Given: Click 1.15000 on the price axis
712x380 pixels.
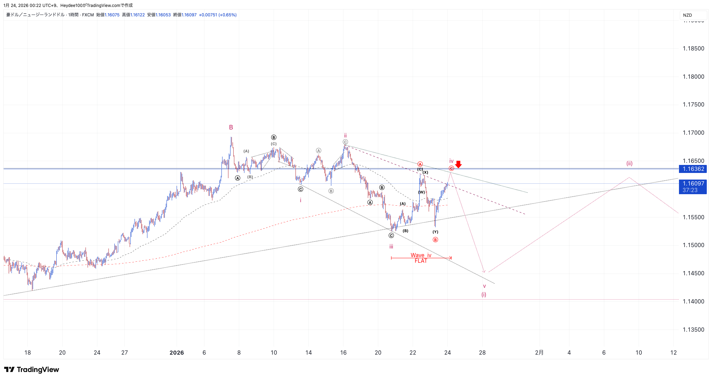Looking at the screenshot, I should coord(693,245).
